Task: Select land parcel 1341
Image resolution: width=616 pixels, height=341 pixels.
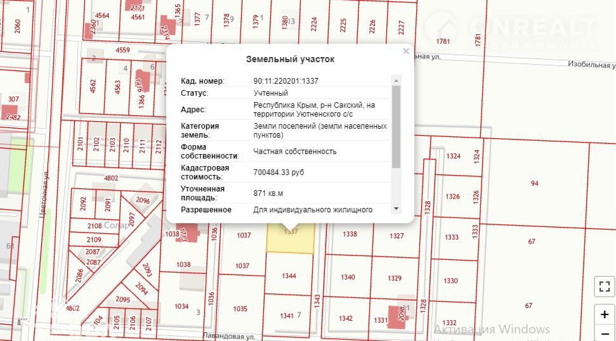Action: (x=287, y=316)
